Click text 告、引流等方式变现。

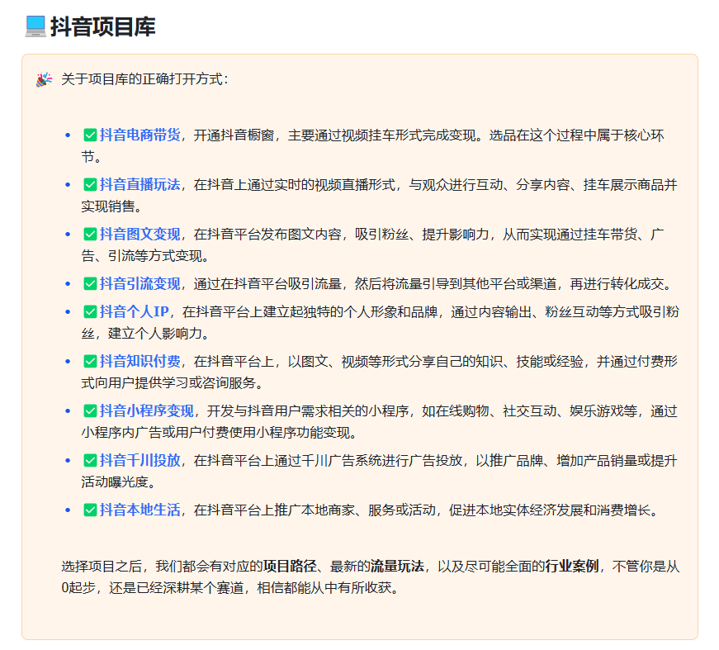click(x=146, y=255)
